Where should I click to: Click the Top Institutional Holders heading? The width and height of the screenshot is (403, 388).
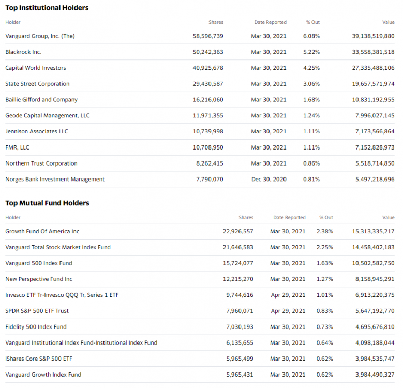pos(47,8)
